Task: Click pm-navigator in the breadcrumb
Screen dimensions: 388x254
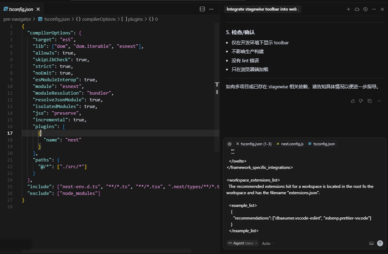Action: [x=17, y=19]
